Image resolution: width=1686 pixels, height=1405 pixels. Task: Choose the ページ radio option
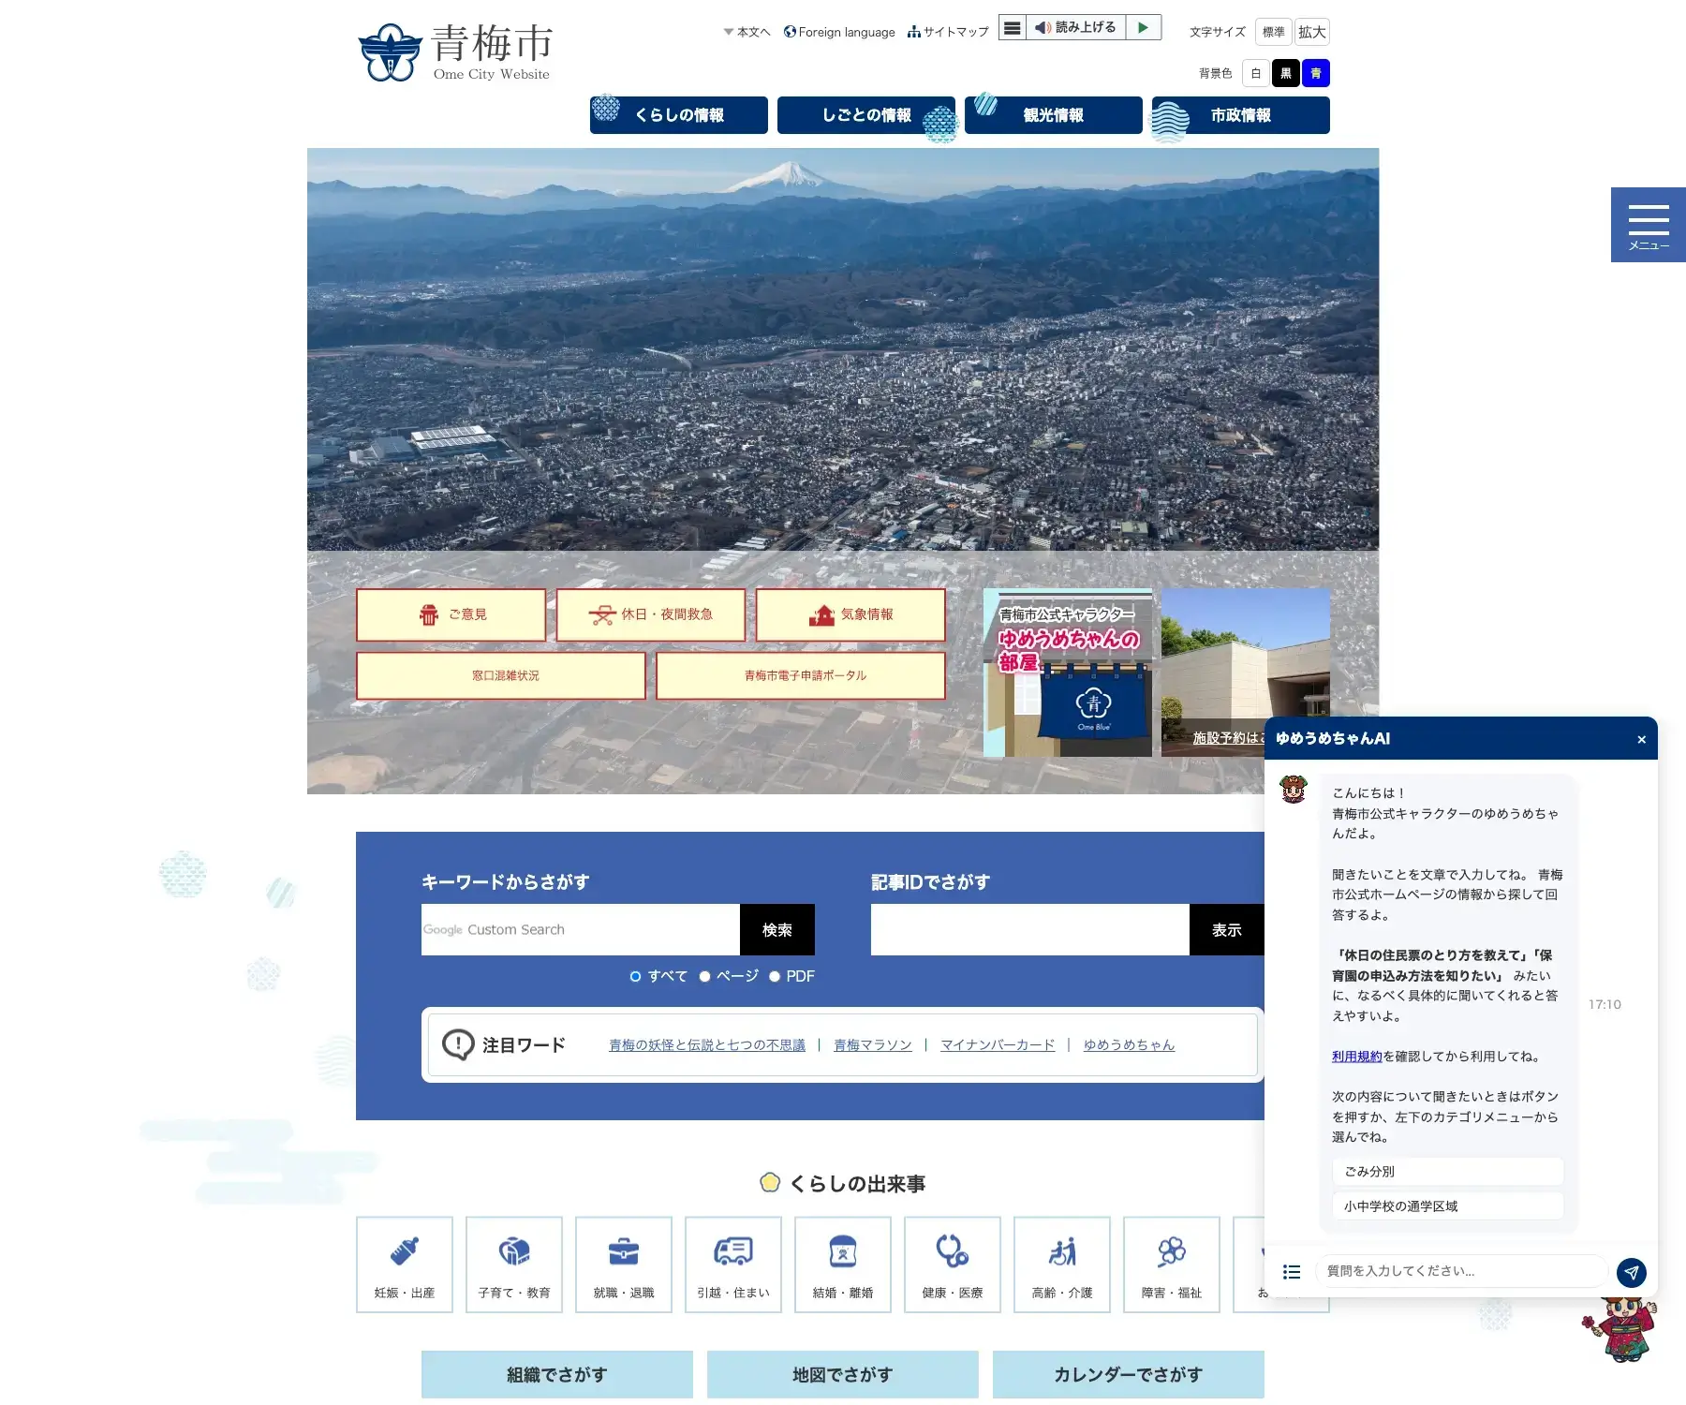704,976
